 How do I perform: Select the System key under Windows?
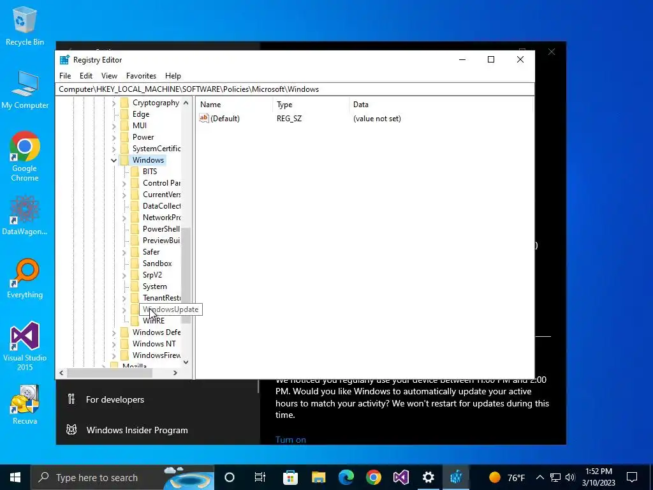154,286
